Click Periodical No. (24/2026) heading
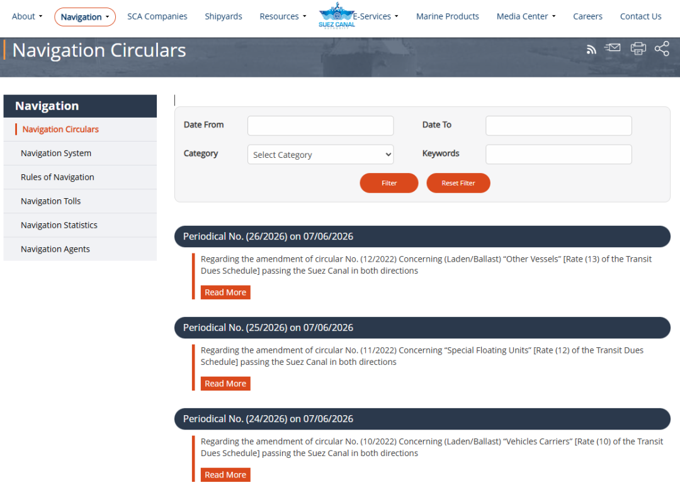 tap(422, 419)
